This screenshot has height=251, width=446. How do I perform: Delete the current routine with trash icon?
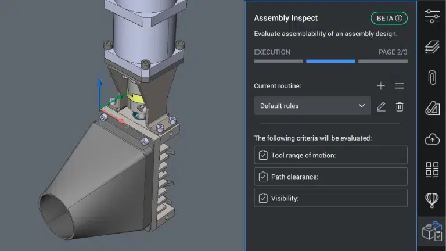[x=400, y=106]
